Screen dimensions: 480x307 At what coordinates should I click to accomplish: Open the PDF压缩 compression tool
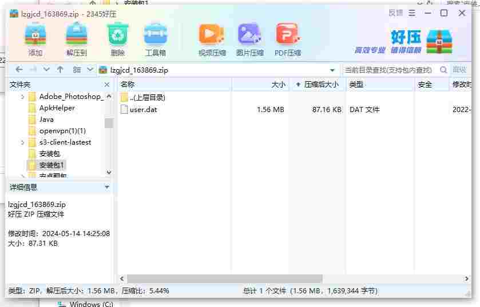288,40
